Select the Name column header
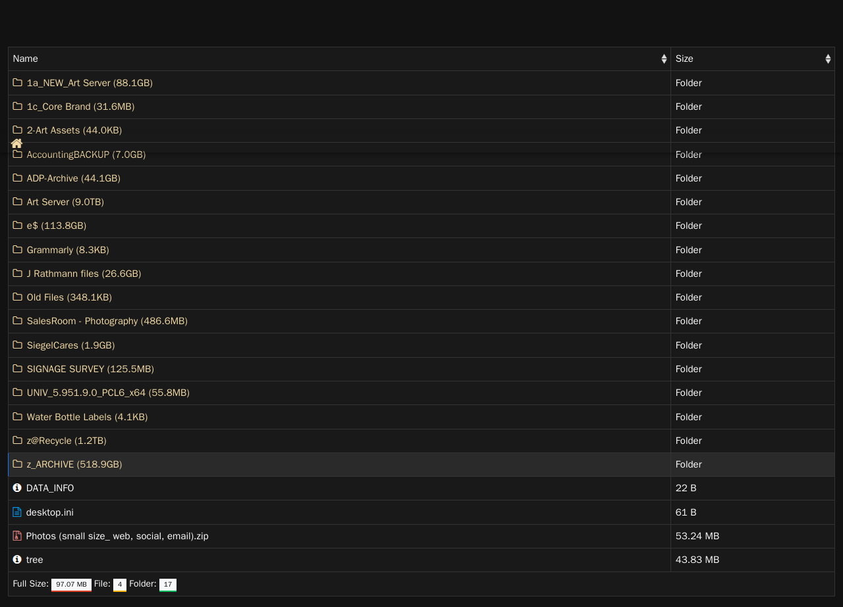Screen dimensions: 843x607 [26, 59]
